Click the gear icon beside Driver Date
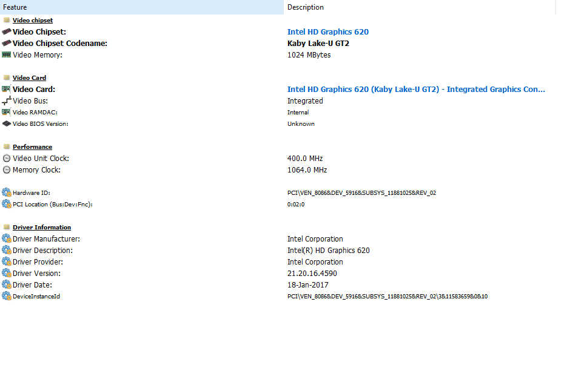 tap(6, 284)
